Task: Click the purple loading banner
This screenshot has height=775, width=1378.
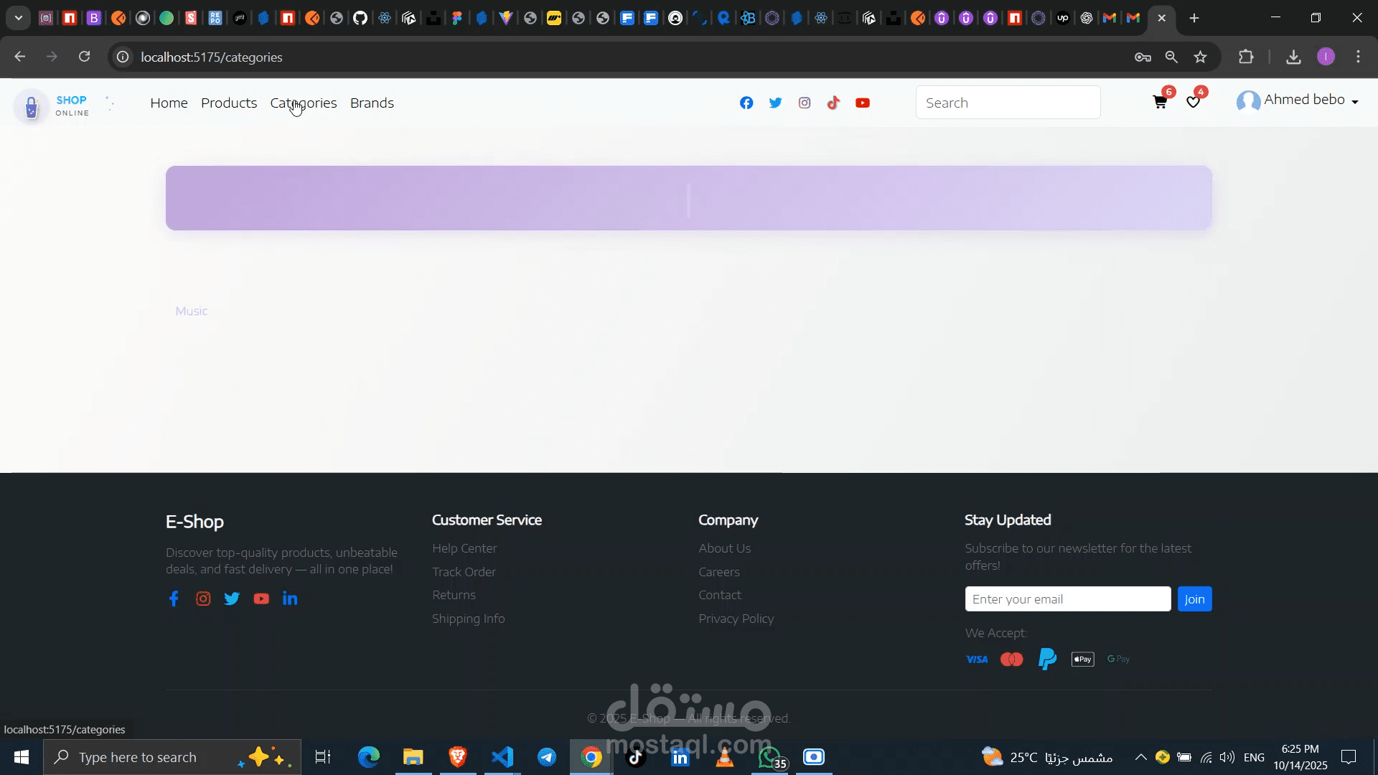Action: click(x=688, y=198)
